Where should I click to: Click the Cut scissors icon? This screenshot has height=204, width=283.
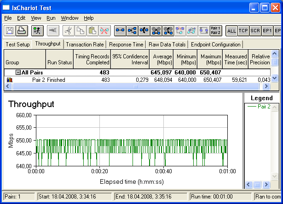69,31
